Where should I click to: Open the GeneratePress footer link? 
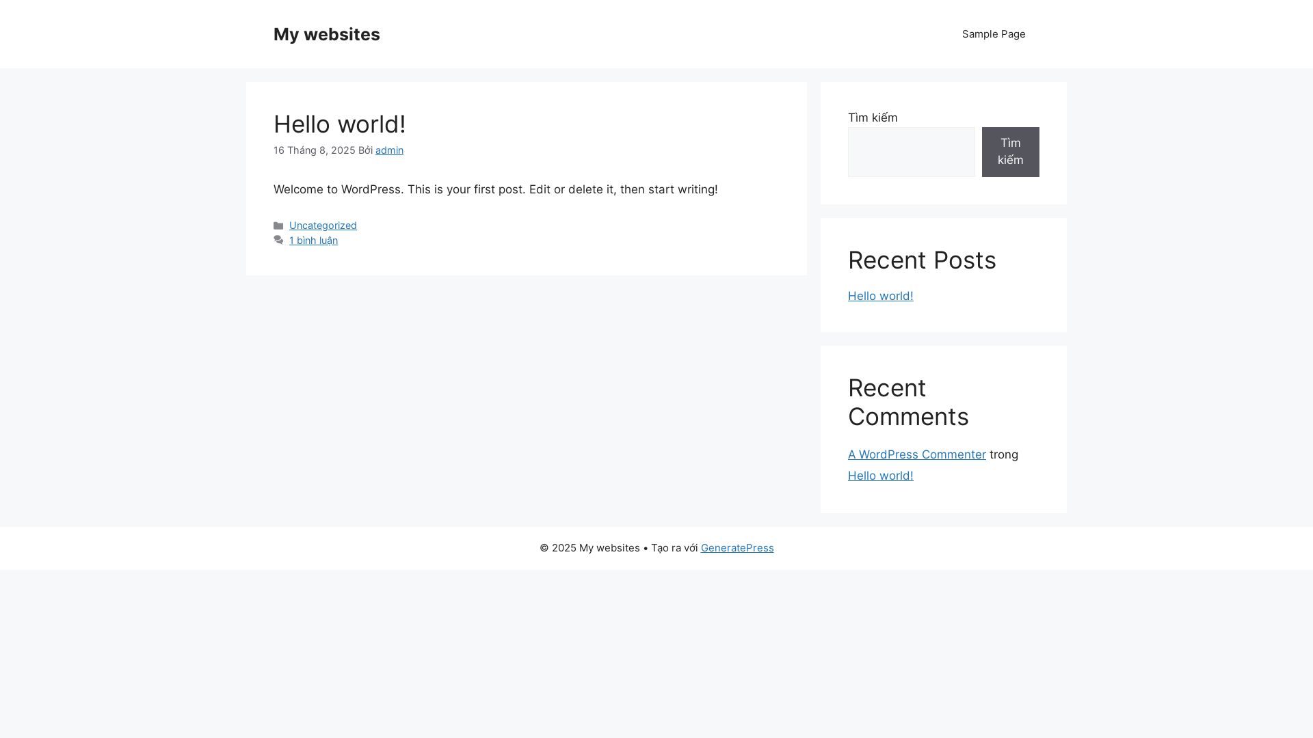click(x=737, y=548)
